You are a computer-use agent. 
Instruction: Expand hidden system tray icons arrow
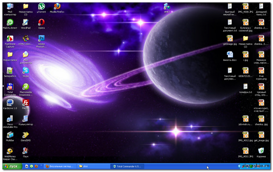[x=239, y=166]
